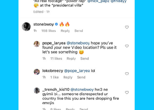The width and height of the screenshot is (154, 110).
Task: Like lokobreezy's lol comment
Action: (127, 74)
